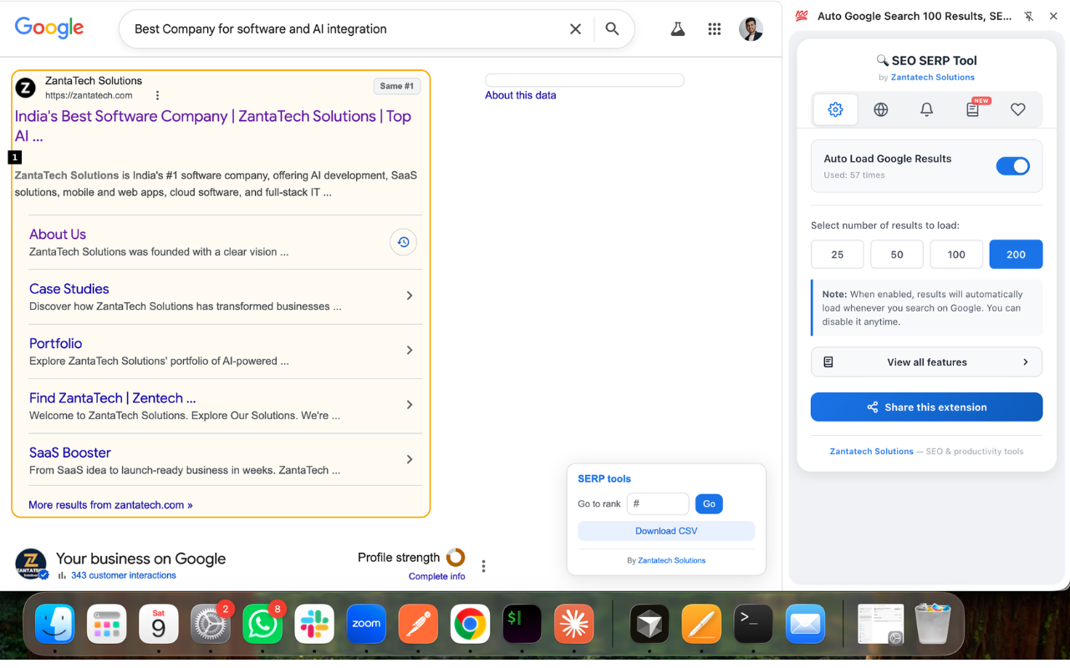Screen dimensions: 1070x668
Task: Open Slack from the Dock
Action: 314,624
